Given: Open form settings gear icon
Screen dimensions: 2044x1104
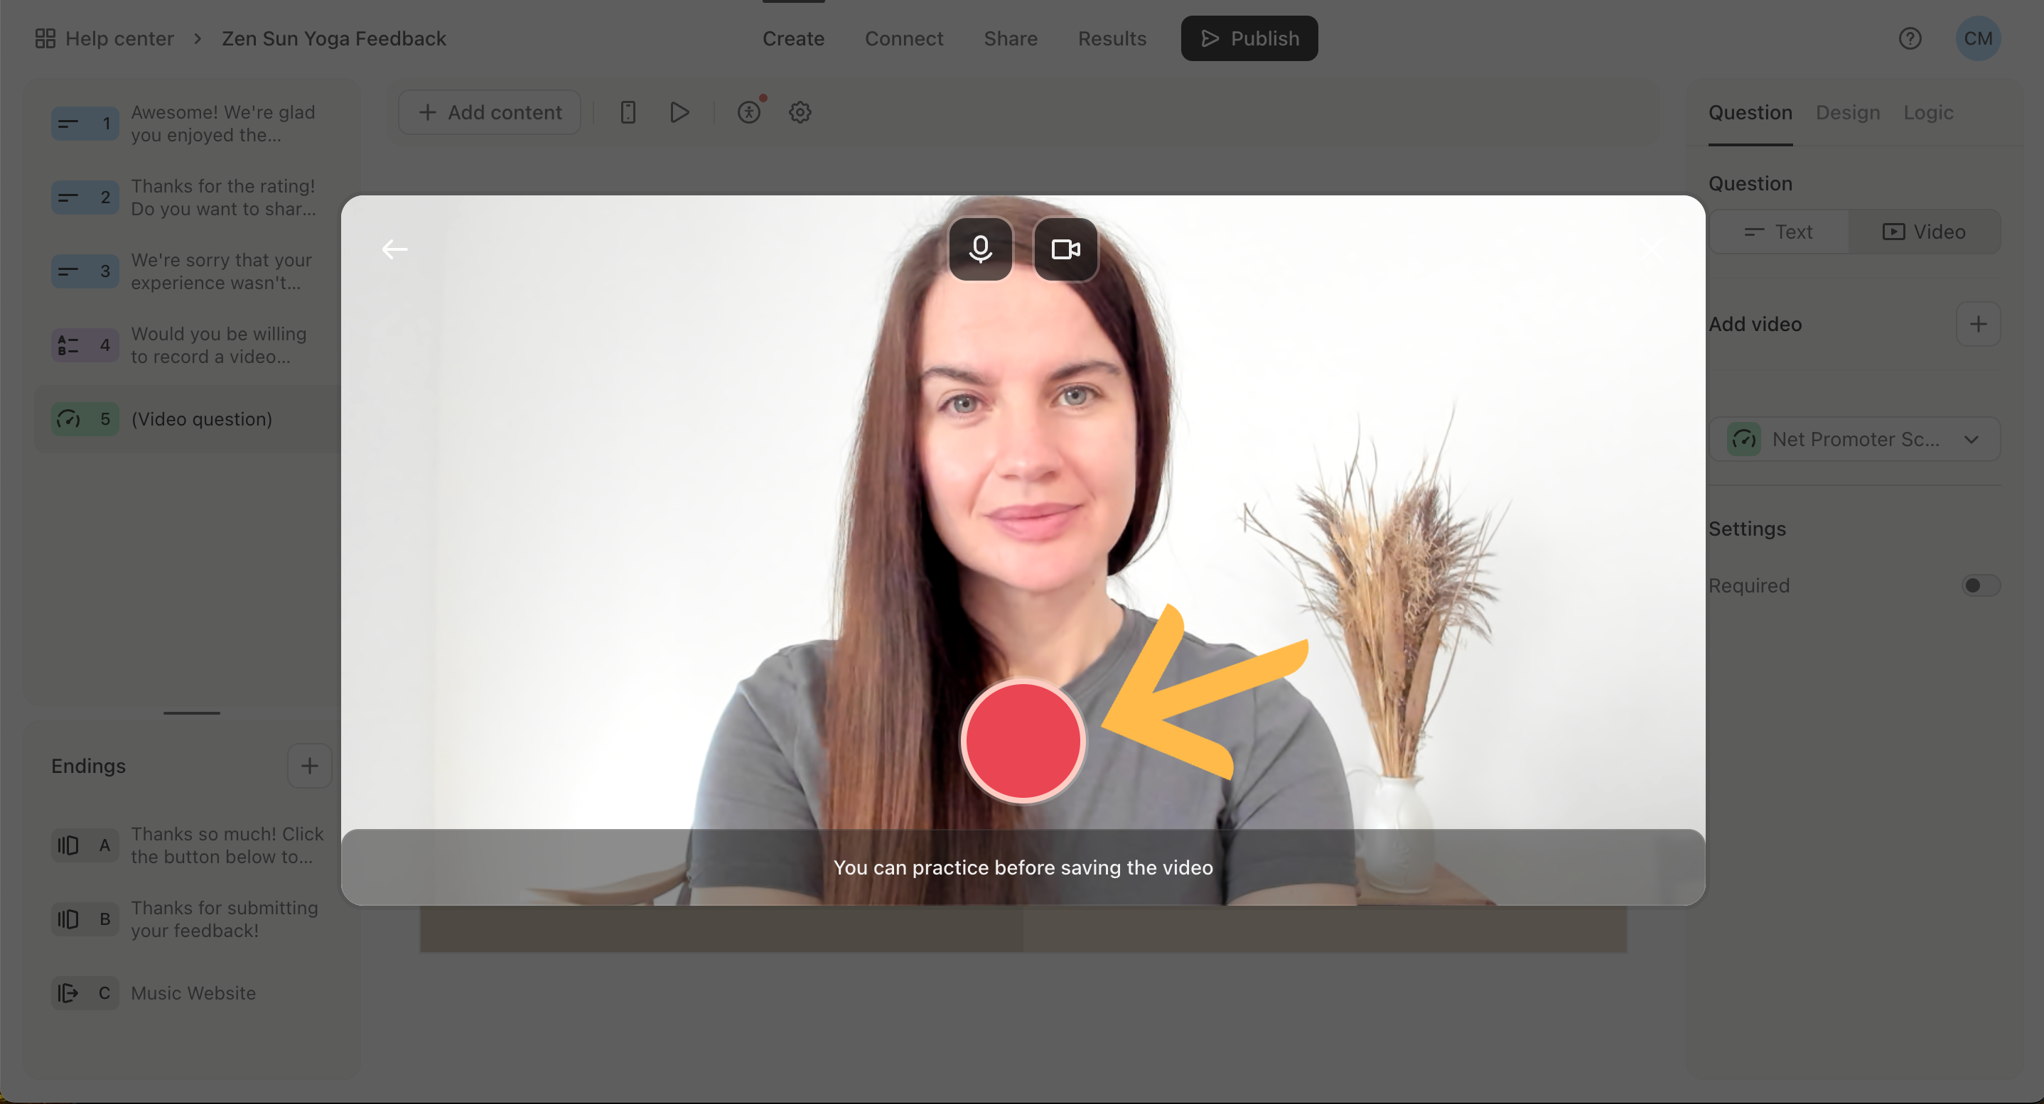Looking at the screenshot, I should [800, 112].
